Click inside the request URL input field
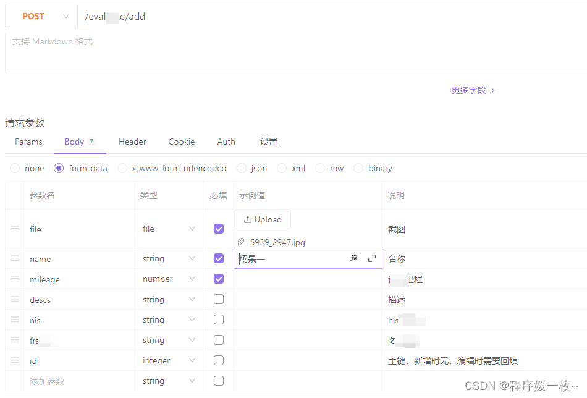Viewport: 587px width, 398px height. [247, 16]
